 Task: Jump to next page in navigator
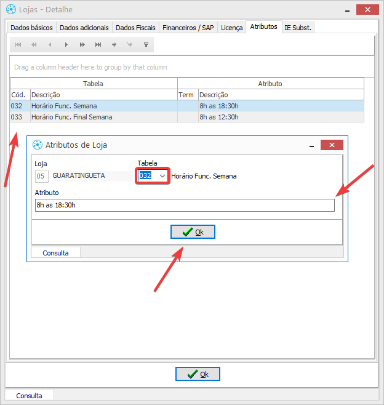(x=82, y=45)
